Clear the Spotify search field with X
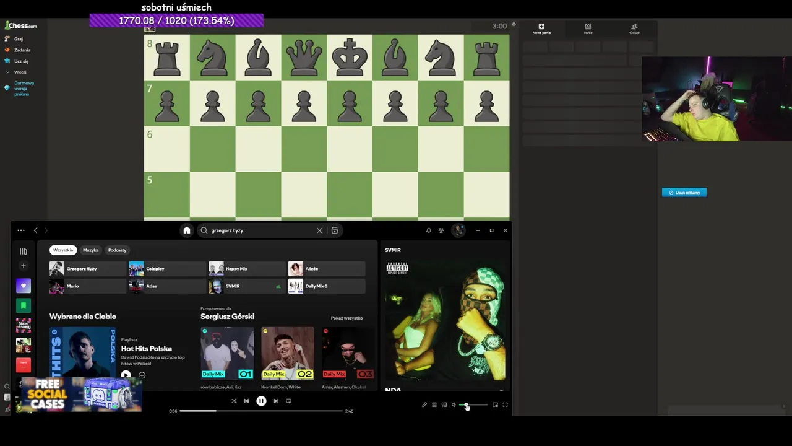Viewport: 792px width, 446px height. coord(319,230)
